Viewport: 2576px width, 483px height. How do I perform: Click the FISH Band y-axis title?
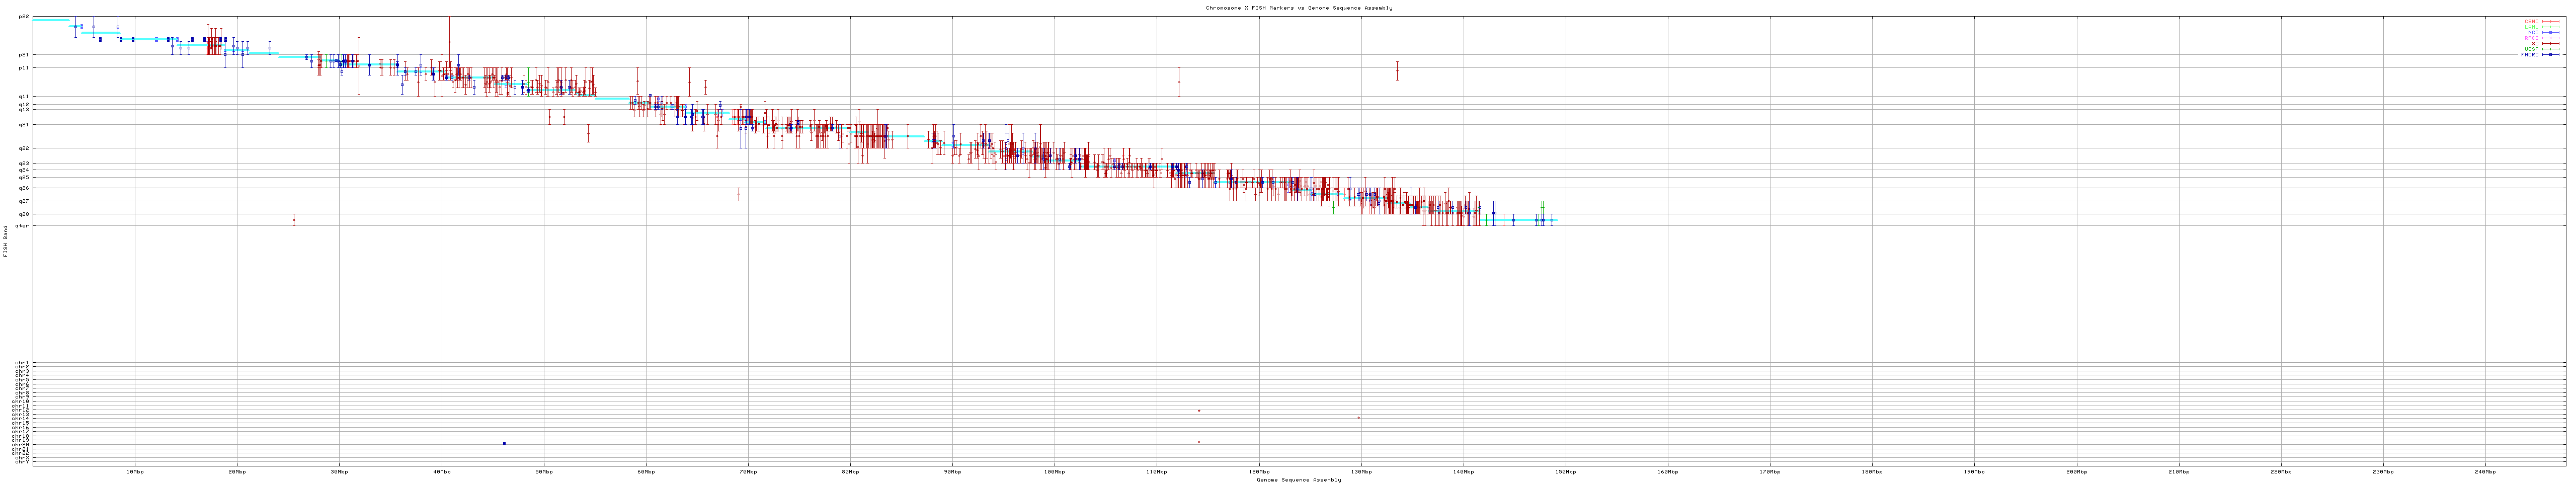pos(5,241)
